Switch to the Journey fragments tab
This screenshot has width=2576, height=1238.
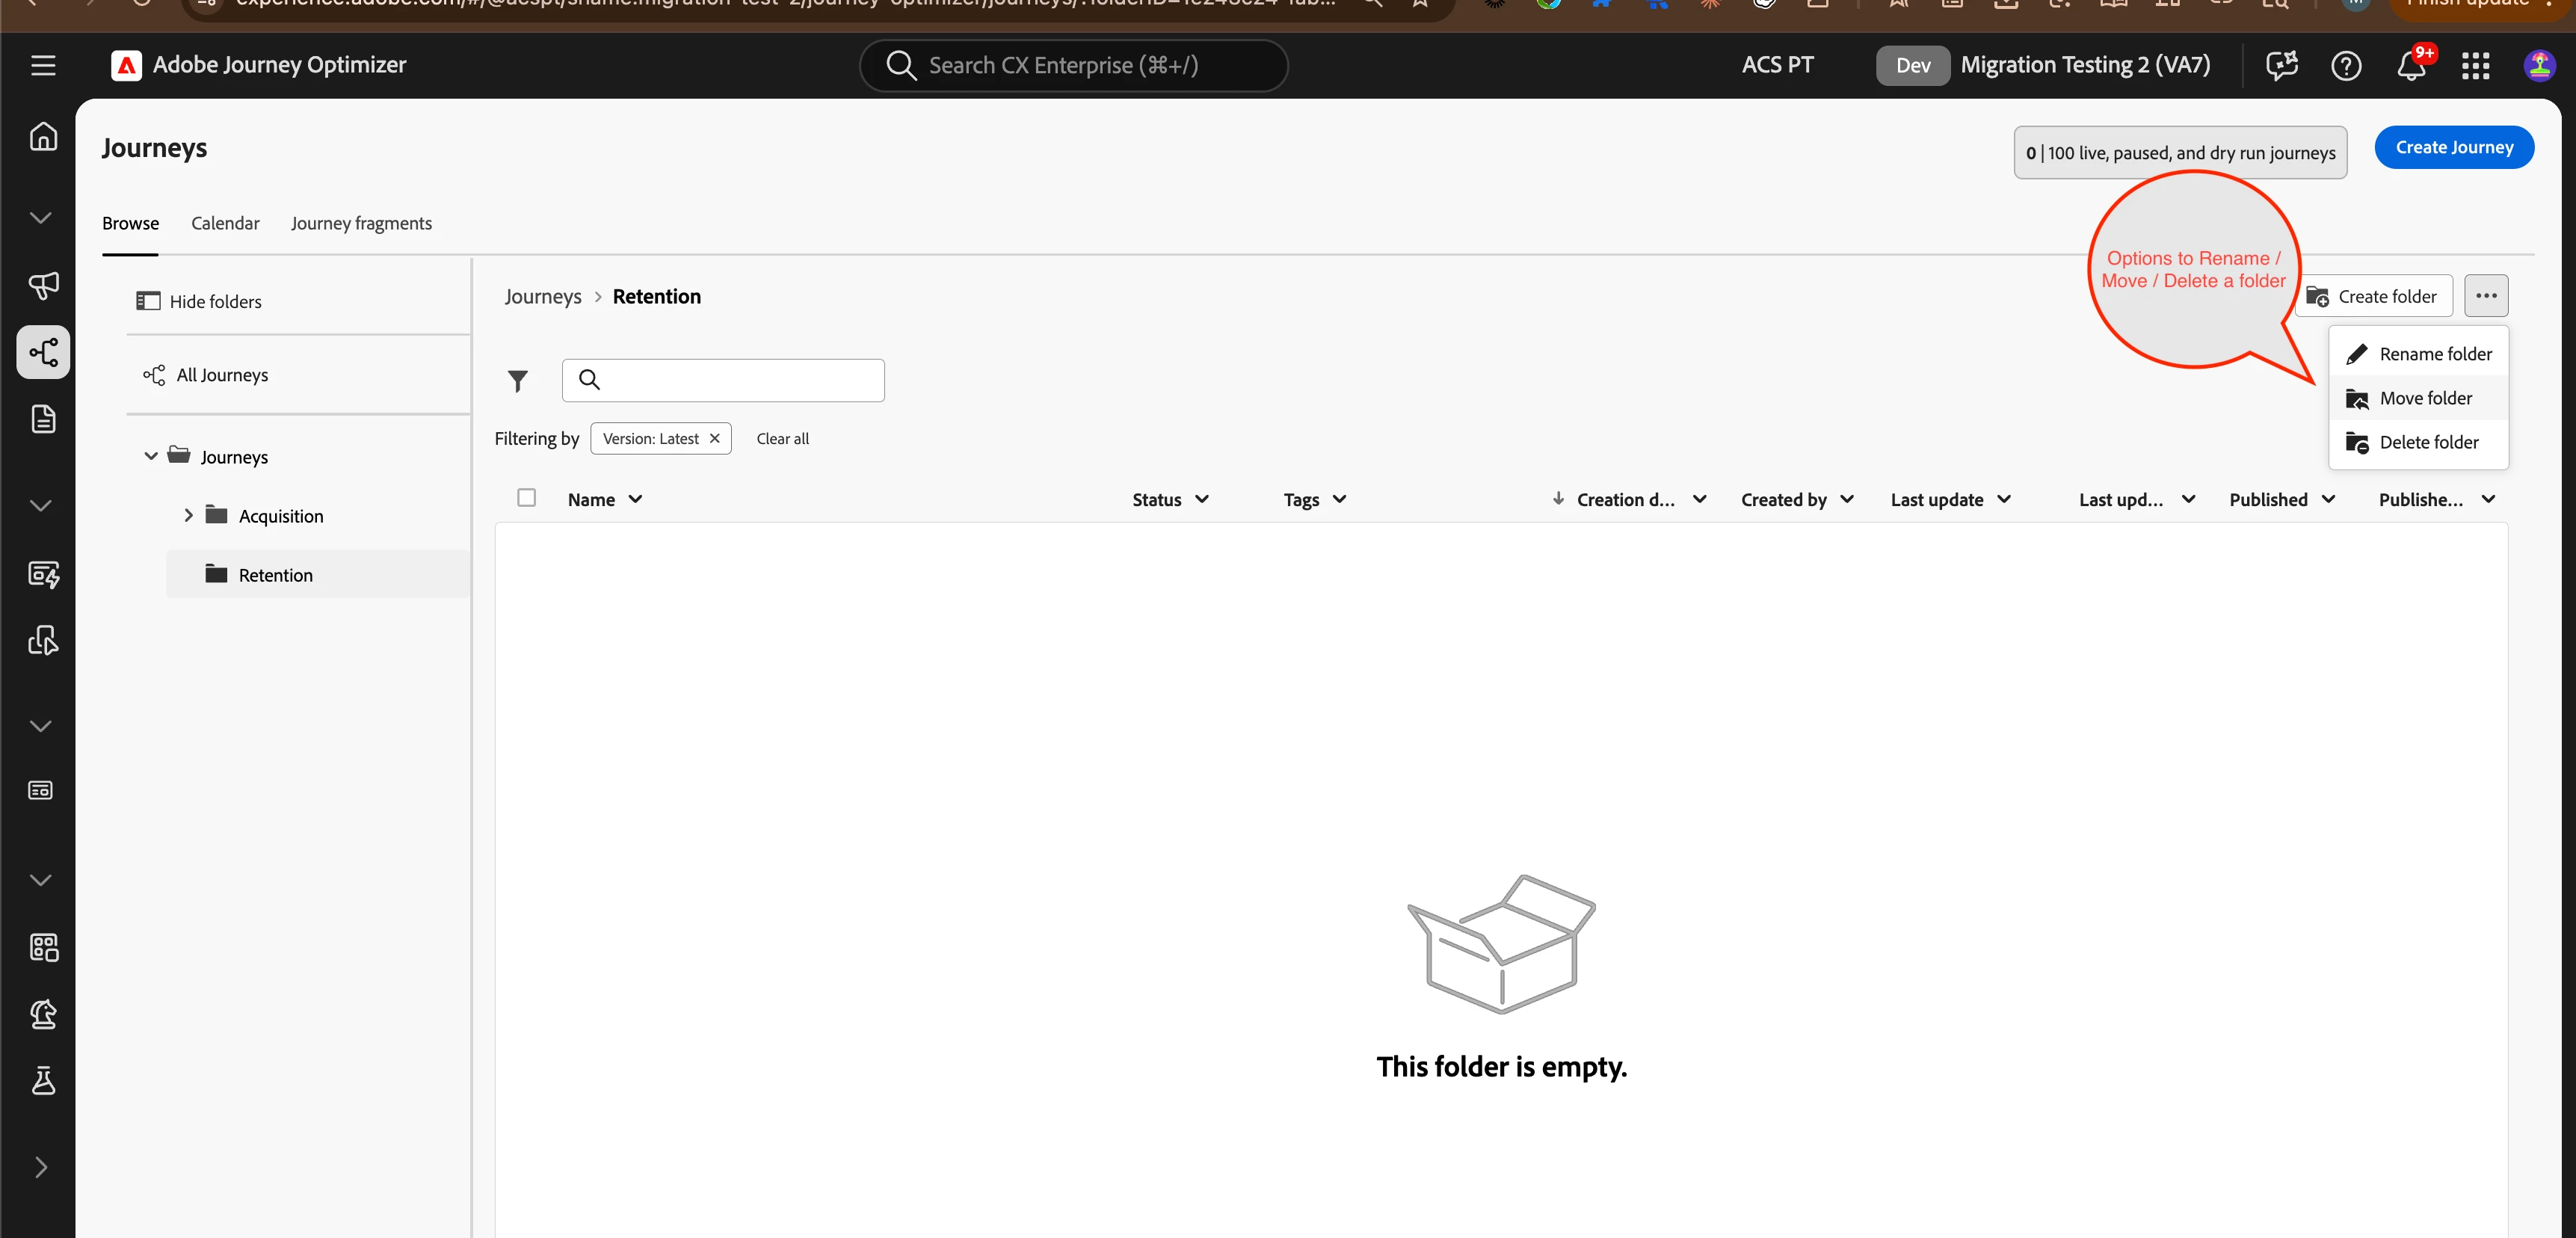pos(361,223)
